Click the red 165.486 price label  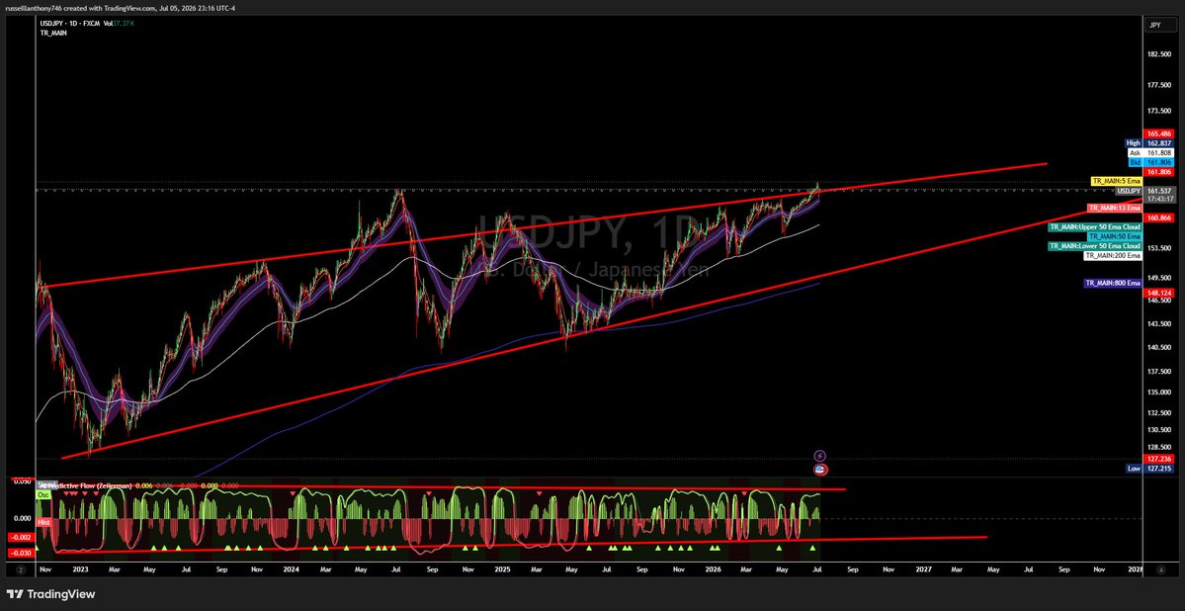(x=1158, y=133)
